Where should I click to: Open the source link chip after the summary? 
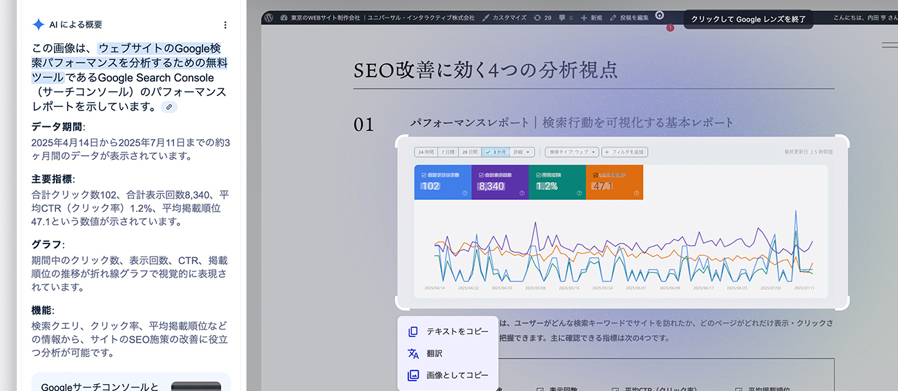[x=169, y=107]
